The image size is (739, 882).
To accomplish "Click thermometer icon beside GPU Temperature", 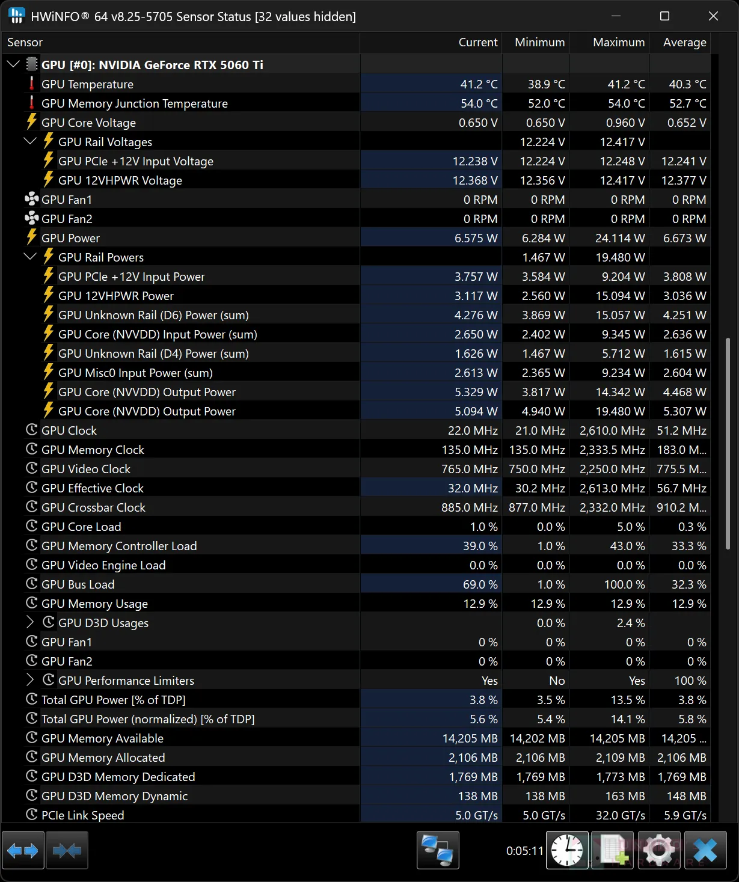I will (x=32, y=84).
